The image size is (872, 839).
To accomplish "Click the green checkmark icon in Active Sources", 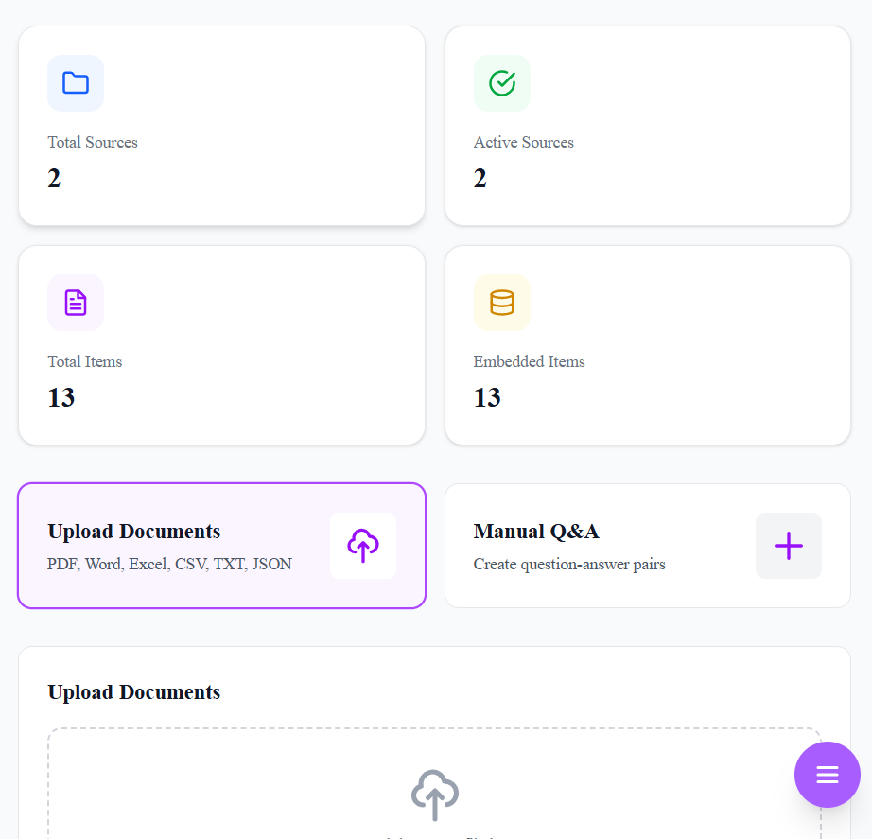I will coord(502,83).
